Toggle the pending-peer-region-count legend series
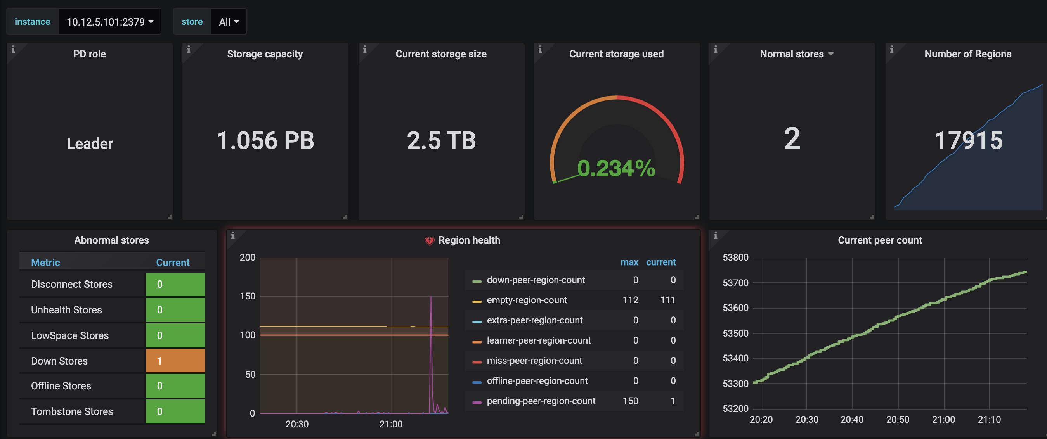 click(541, 401)
